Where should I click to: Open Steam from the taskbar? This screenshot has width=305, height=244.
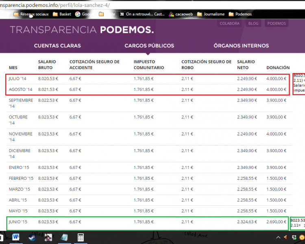32,237
